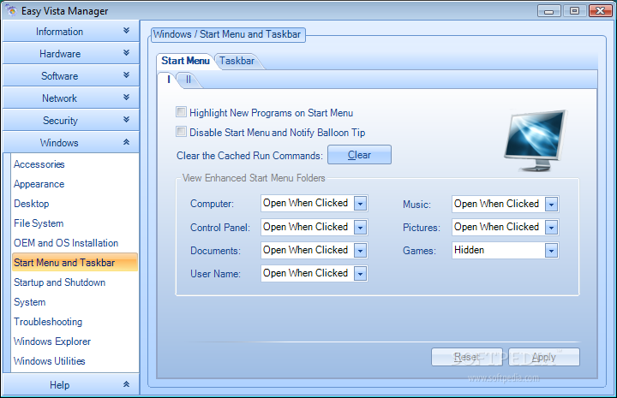
Task: Minimize the Easy Vista Manager window
Action: [549, 10]
